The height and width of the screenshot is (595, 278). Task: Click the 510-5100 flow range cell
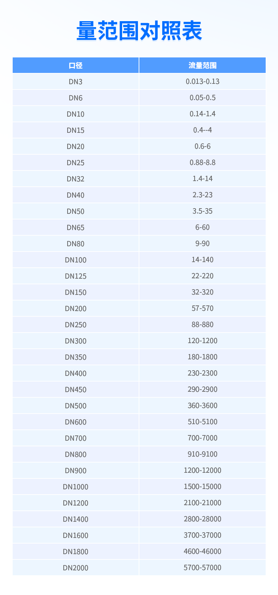[202, 422]
